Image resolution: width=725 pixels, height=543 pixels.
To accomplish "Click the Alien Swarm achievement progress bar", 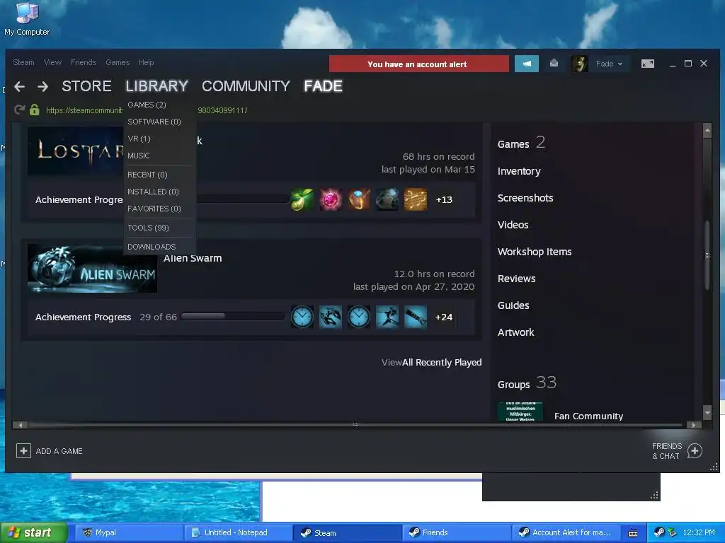I will pyautogui.click(x=232, y=316).
